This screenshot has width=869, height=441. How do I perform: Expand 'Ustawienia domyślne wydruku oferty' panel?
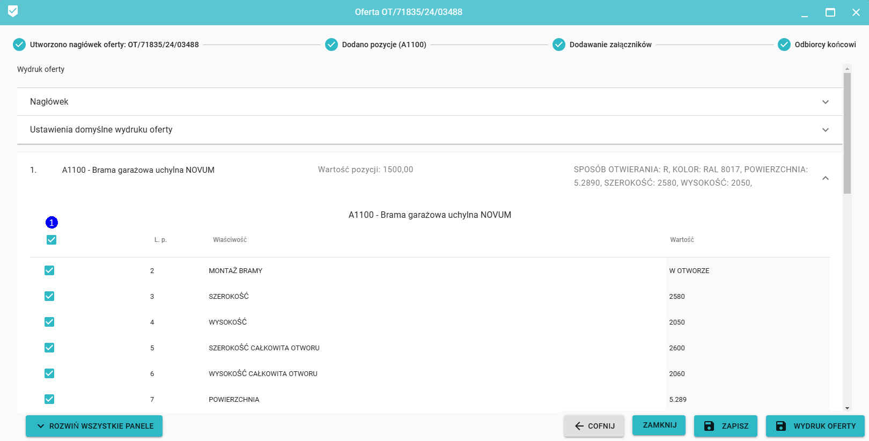tap(825, 130)
